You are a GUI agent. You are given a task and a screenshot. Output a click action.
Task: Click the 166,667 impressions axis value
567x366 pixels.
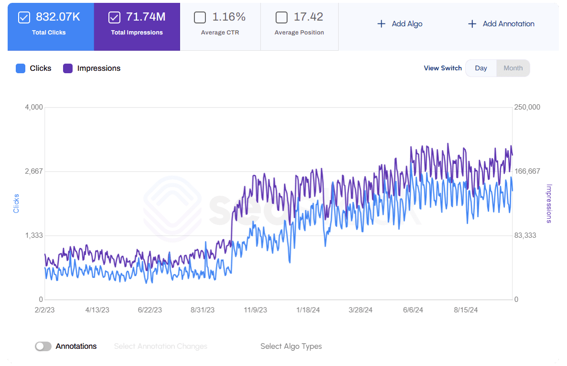(527, 171)
